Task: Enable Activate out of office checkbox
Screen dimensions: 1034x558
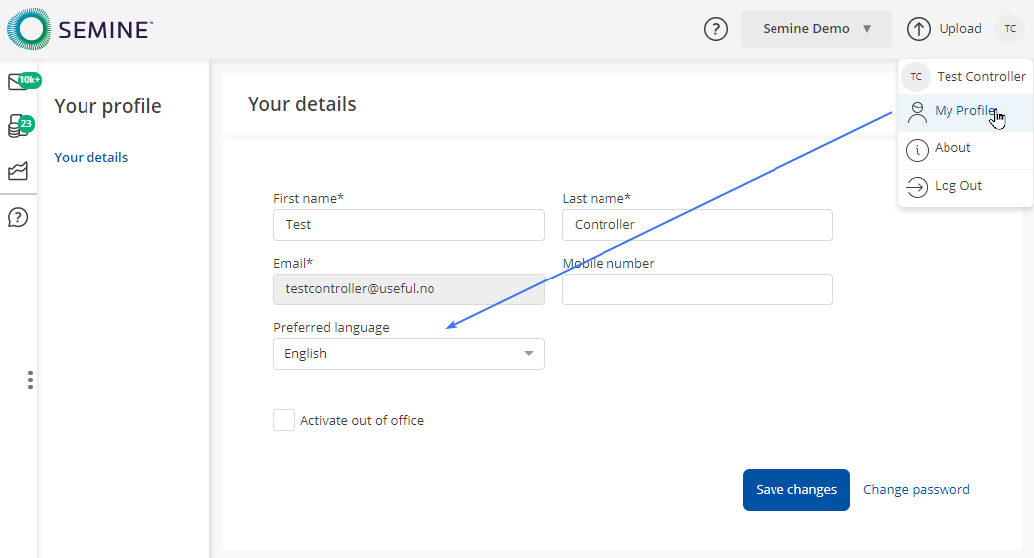Action: (x=284, y=420)
